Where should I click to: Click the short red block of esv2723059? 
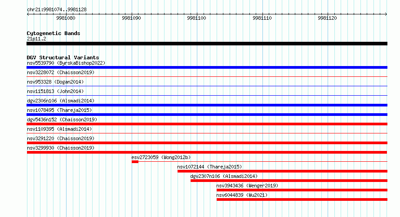point(135,162)
